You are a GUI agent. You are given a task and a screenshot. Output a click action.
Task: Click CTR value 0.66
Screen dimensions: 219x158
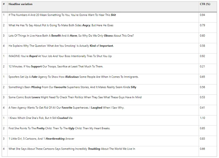point(202,149)
